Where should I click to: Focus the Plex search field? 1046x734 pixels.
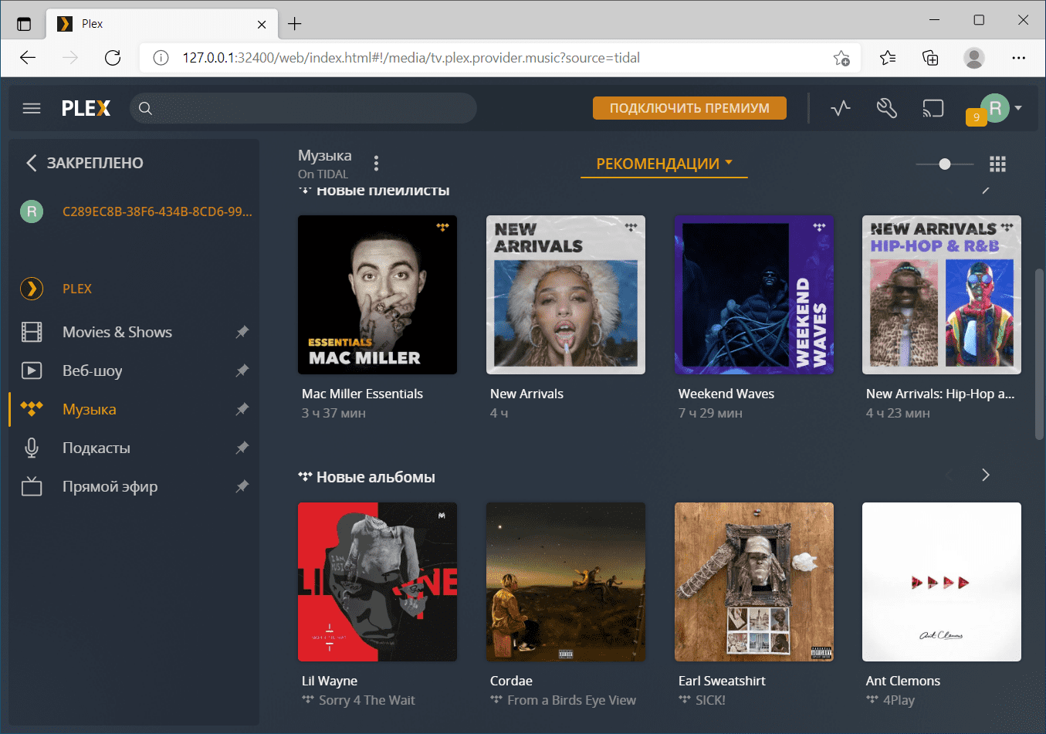(303, 108)
